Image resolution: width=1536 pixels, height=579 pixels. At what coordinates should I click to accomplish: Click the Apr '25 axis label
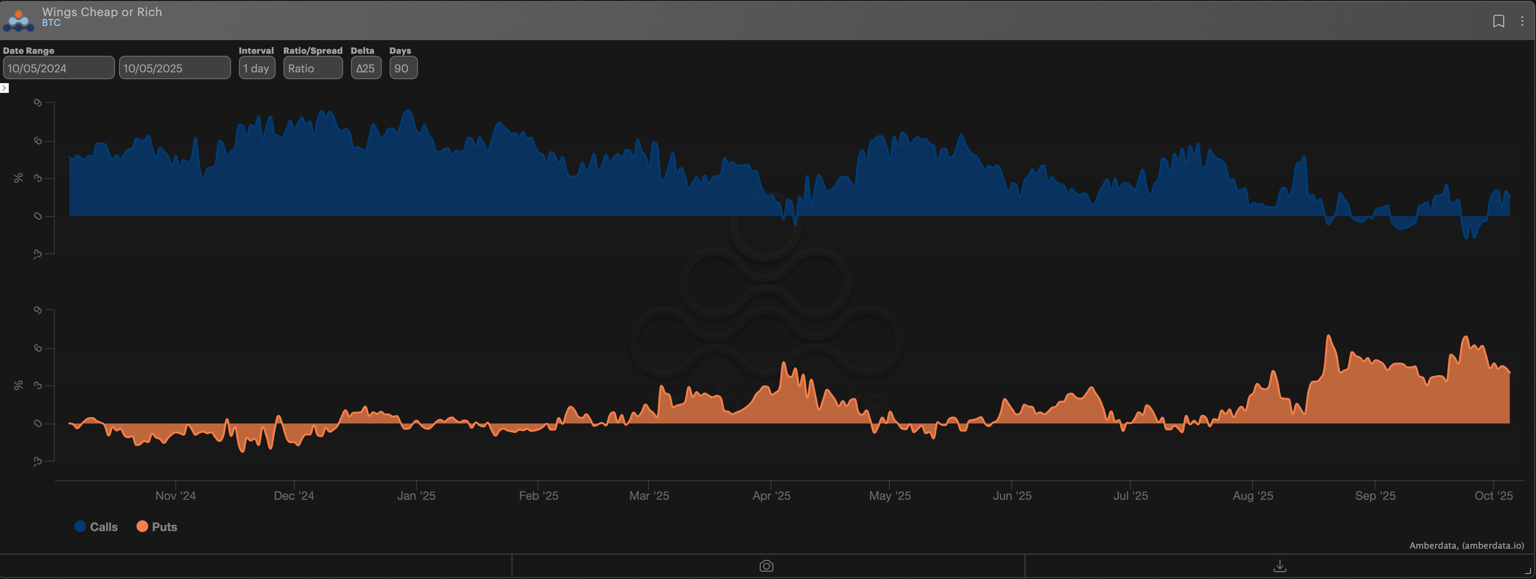tap(771, 495)
